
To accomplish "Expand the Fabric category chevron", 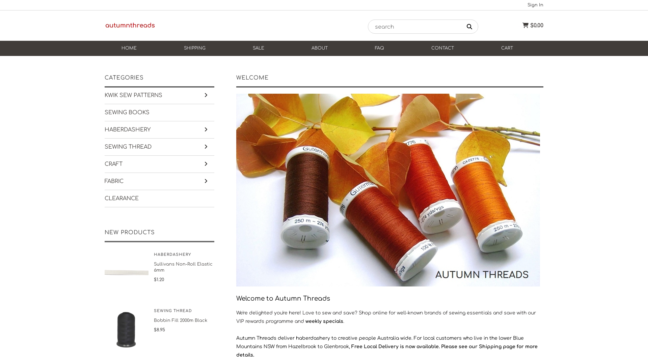I will point(206,181).
